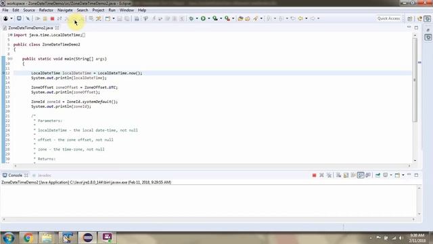Open the Windows Start menu
The height and width of the screenshot is (244, 433).
coord(8,238)
